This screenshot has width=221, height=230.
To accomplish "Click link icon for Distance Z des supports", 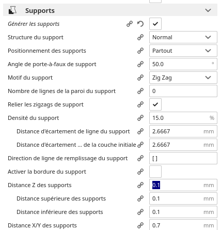I will (x=140, y=185).
